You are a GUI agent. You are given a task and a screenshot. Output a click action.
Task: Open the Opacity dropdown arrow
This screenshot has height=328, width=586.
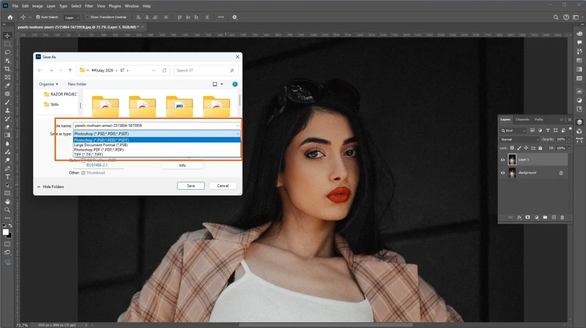(x=569, y=139)
